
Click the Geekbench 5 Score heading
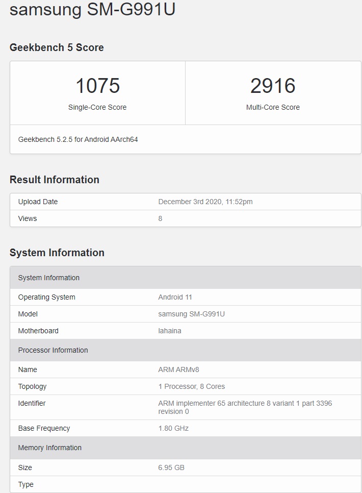tap(57, 47)
